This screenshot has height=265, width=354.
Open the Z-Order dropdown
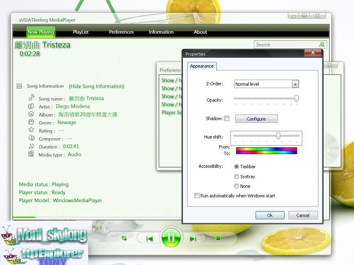[x=295, y=84]
